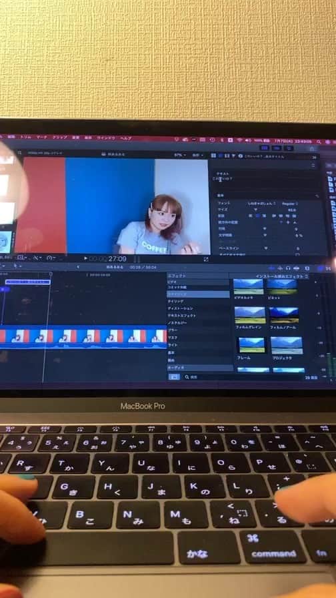
Task: Select the テキストエフェクト effects category
Action: pos(182,316)
